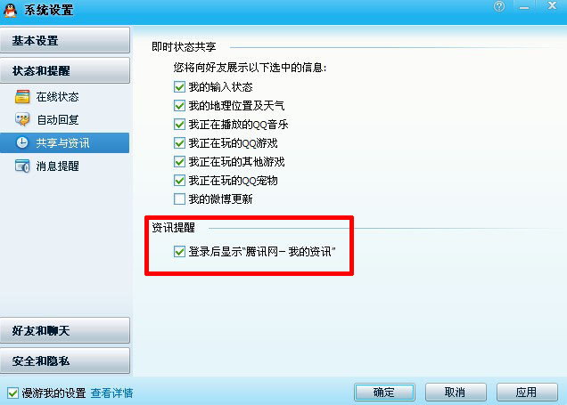Click the 消息提醒 sidebar icon
Screen dimensions: 567x405
pyautogui.click(x=22, y=166)
